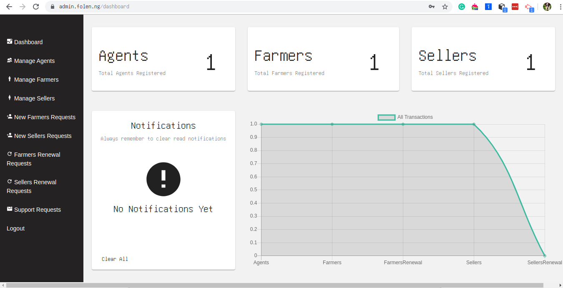Screen dimensions: 563x288
Task: Click the Dashboard chart icon in sidebar
Action: [10, 41]
